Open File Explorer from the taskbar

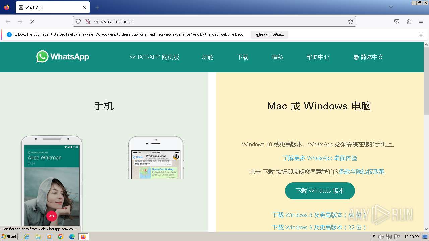pos(38,237)
